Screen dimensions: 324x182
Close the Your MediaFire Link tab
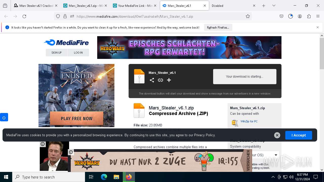(155, 6)
